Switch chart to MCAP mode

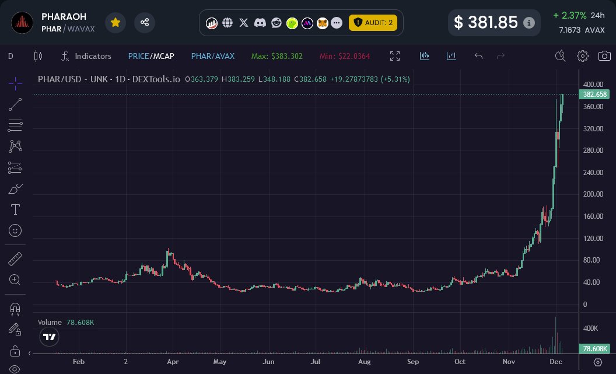click(x=163, y=56)
